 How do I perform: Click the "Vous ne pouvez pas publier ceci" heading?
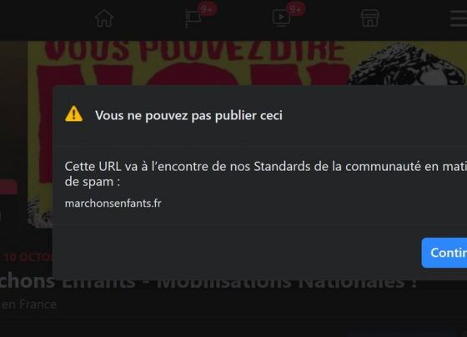[188, 115]
